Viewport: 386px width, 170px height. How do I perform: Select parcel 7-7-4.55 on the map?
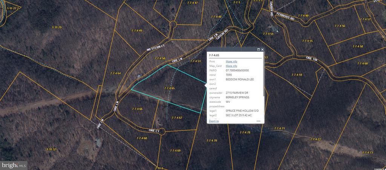[x=308, y=41]
